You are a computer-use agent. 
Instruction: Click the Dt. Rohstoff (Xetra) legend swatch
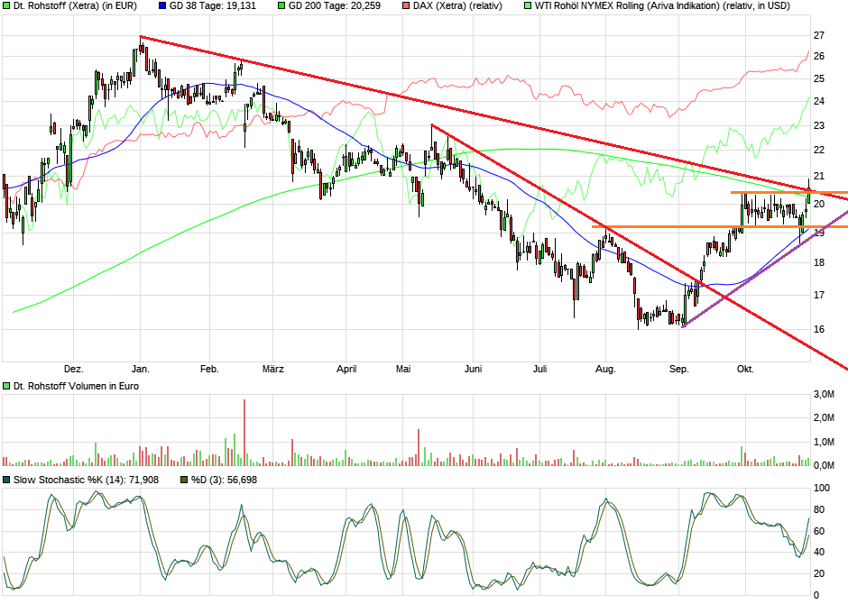tap(6, 6)
